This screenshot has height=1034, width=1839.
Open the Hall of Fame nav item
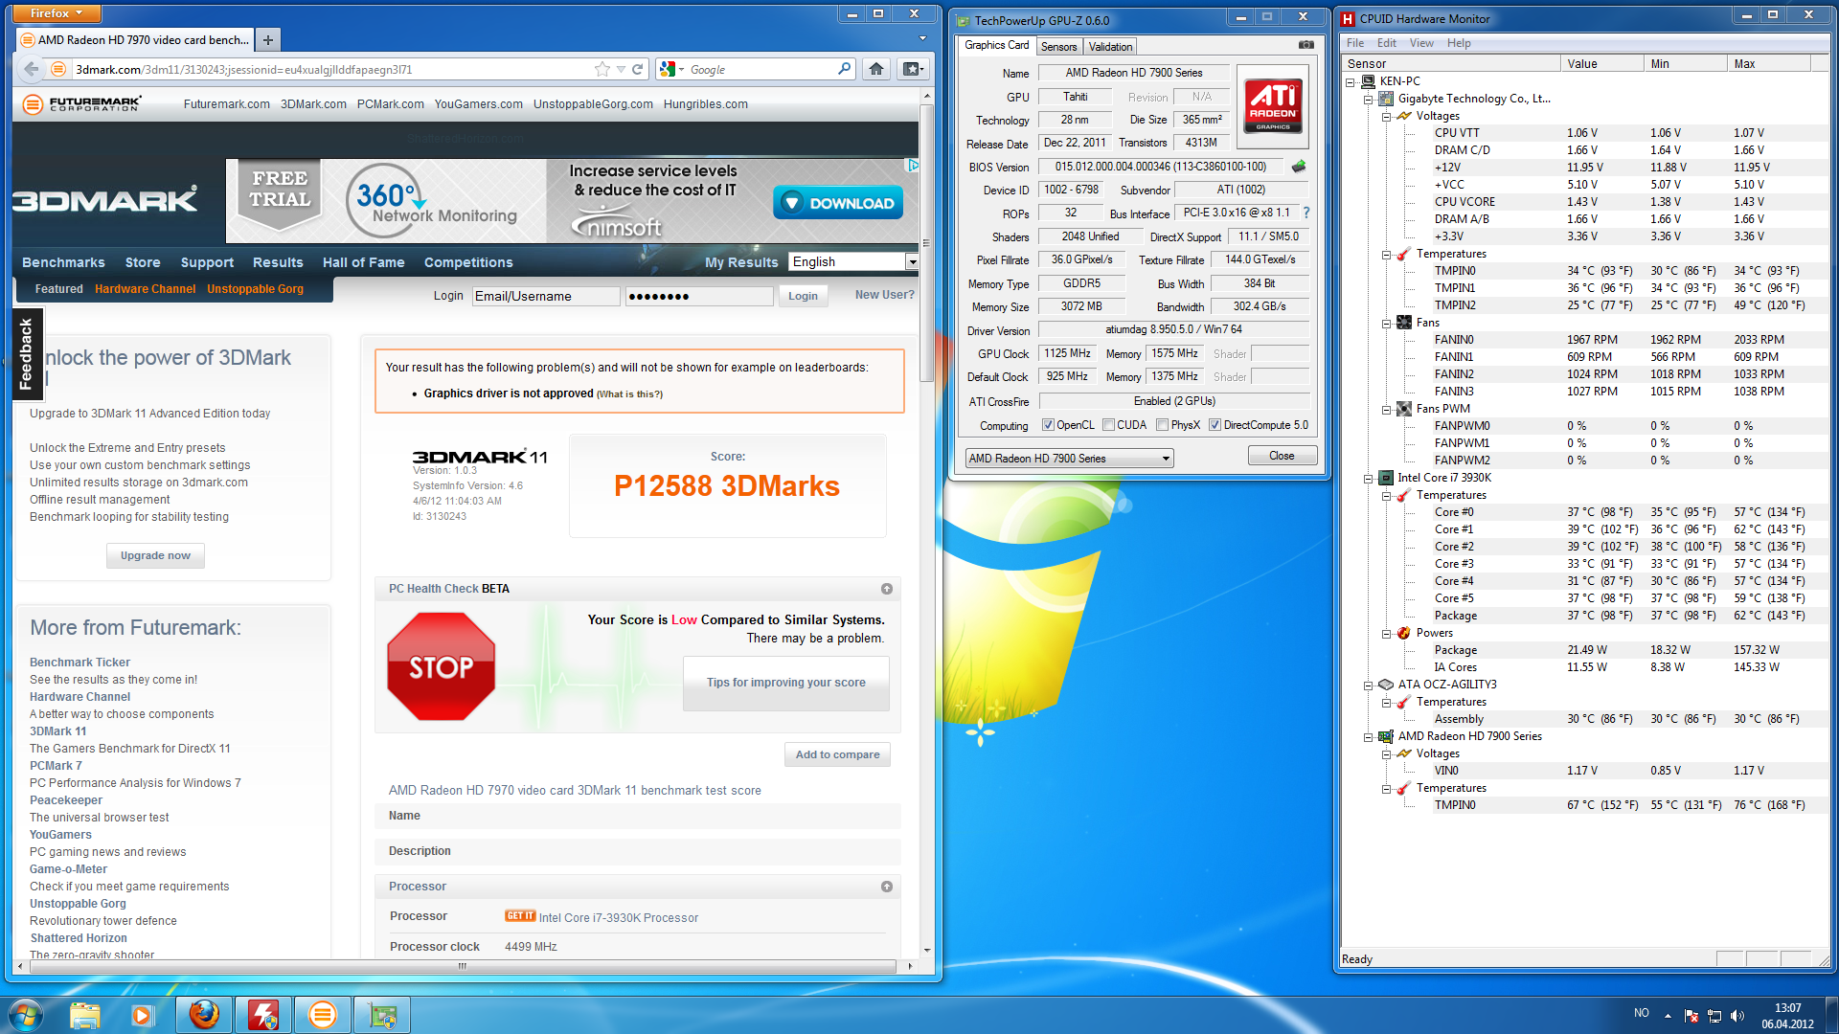tap(363, 262)
